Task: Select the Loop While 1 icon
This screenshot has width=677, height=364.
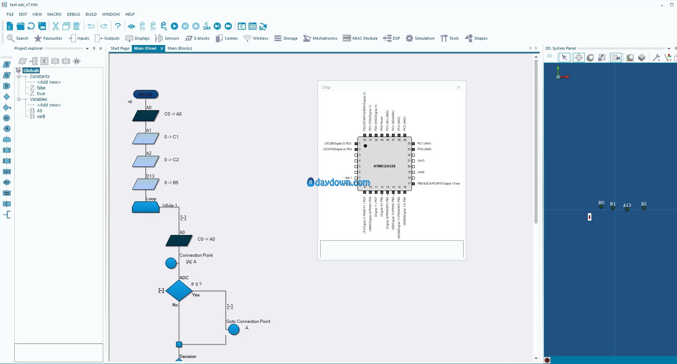Action: click(x=145, y=207)
